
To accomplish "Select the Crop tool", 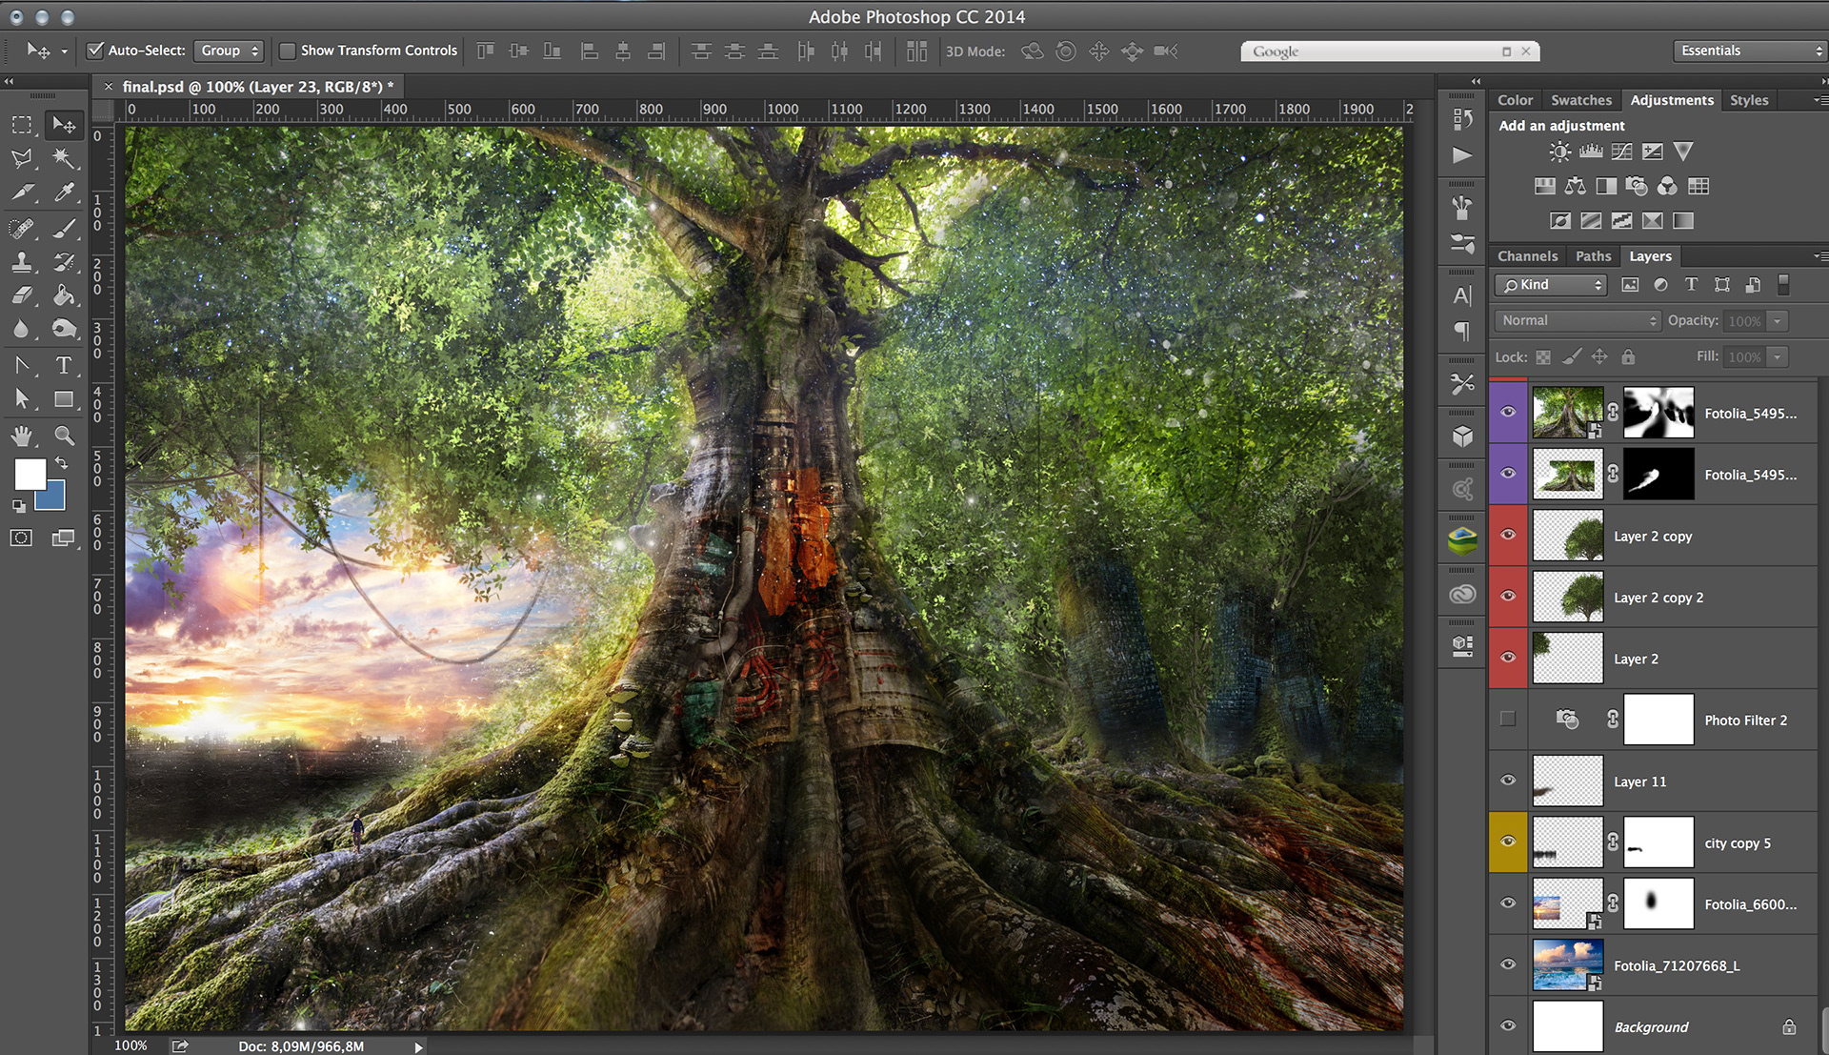I will point(22,193).
